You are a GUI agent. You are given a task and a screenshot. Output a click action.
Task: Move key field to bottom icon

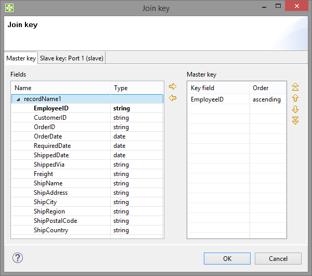(295, 120)
